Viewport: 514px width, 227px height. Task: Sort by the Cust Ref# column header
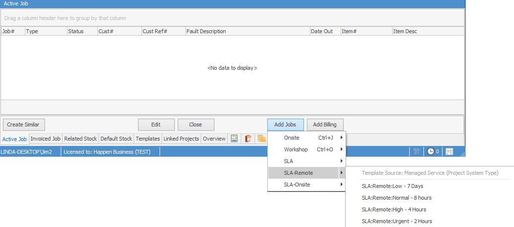(164, 31)
